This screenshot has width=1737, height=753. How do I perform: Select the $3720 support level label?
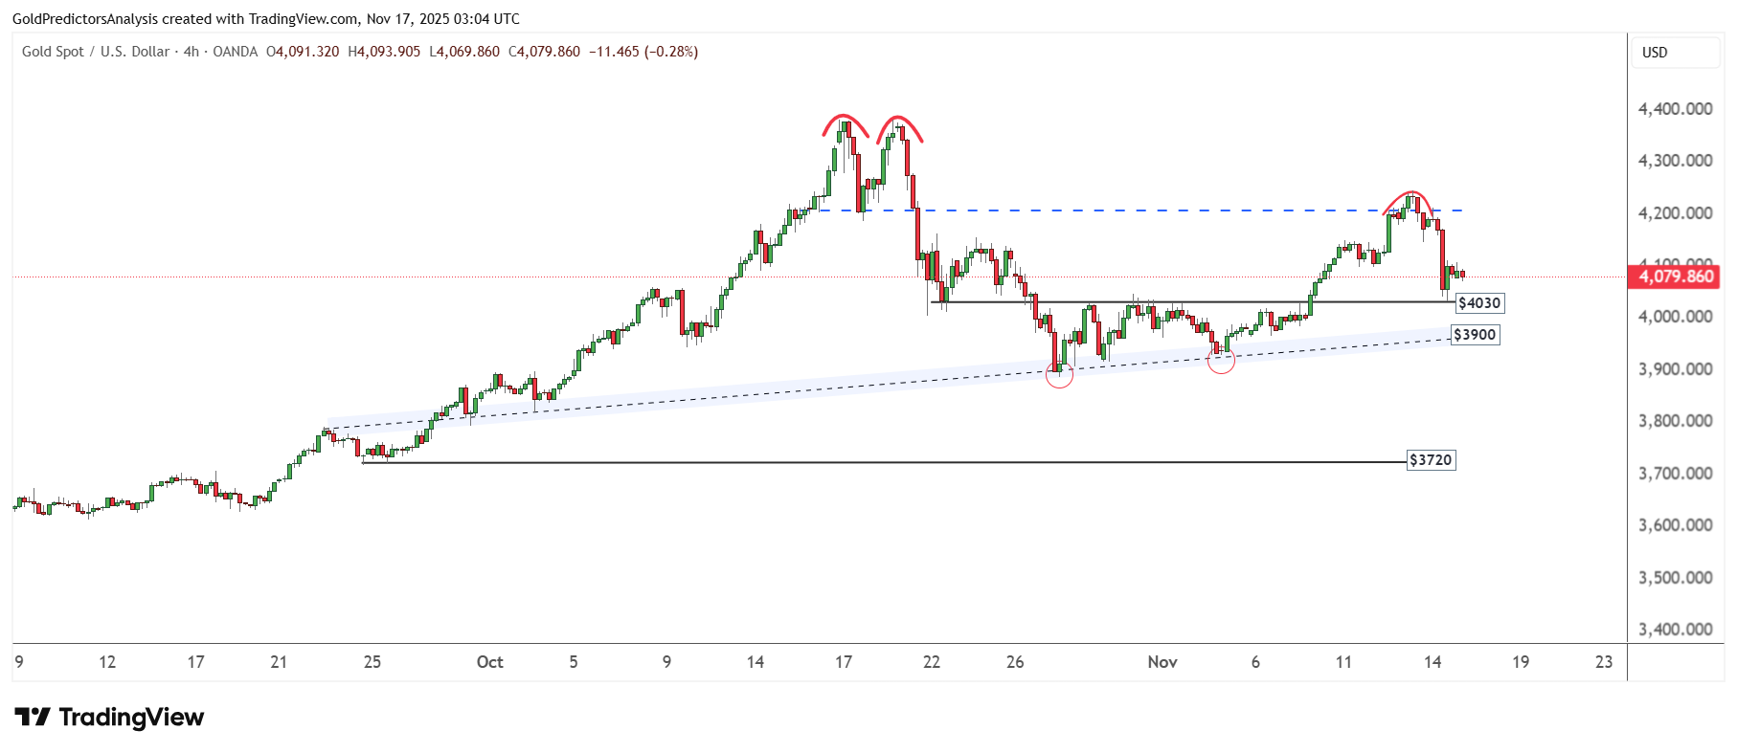(x=1431, y=460)
